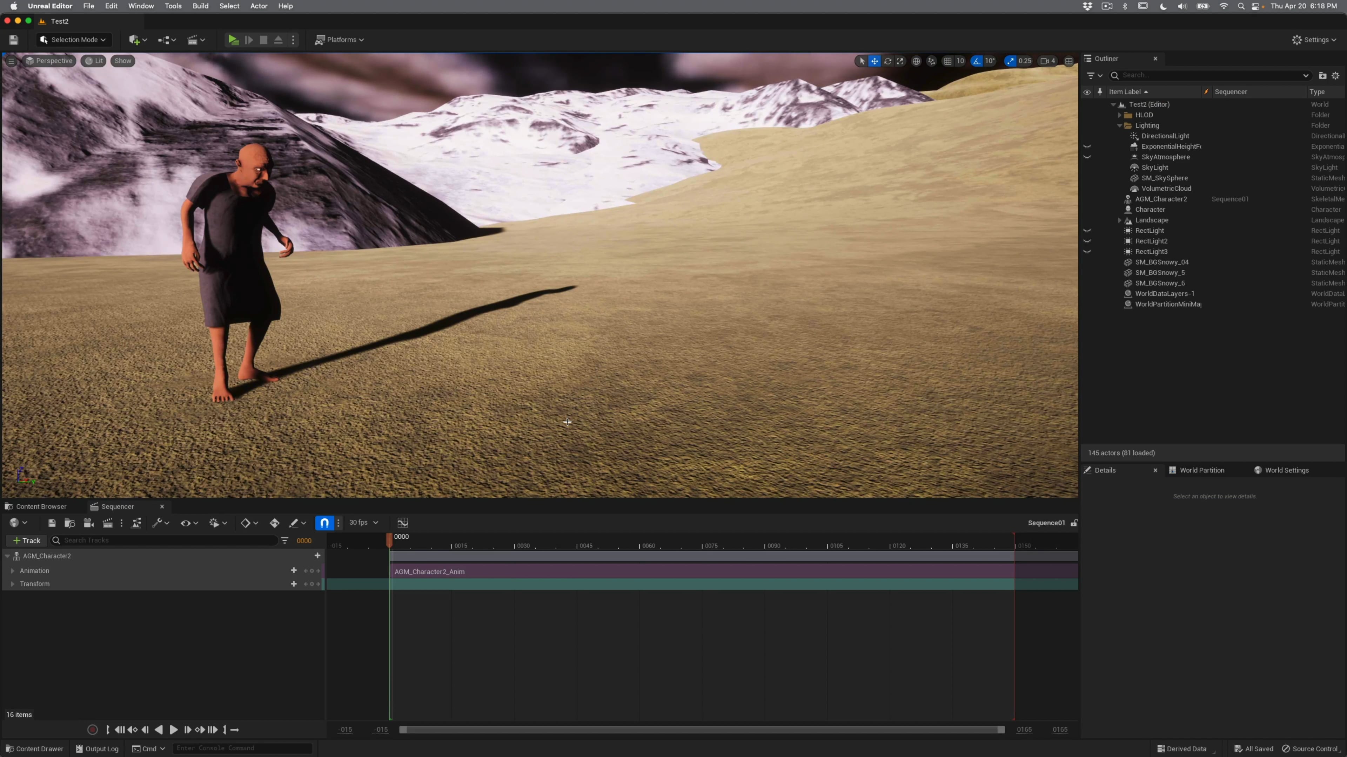Toggle lock on Sequence01
The width and height of the screenshot is (1347, 757).
(x=1073, y=523)
